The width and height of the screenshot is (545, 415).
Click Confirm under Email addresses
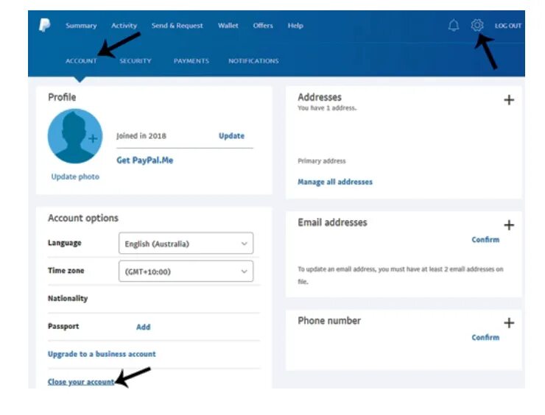pos(485,240)
